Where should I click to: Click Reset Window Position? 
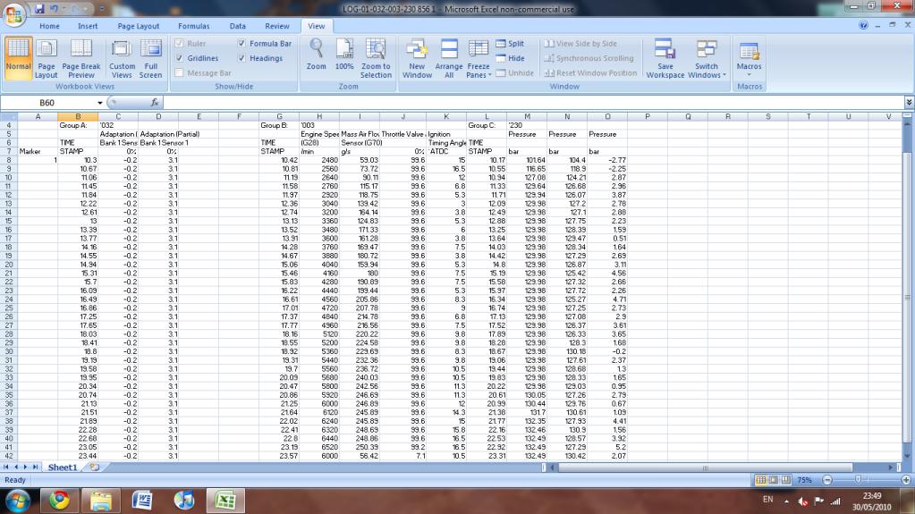click(590, 73)
